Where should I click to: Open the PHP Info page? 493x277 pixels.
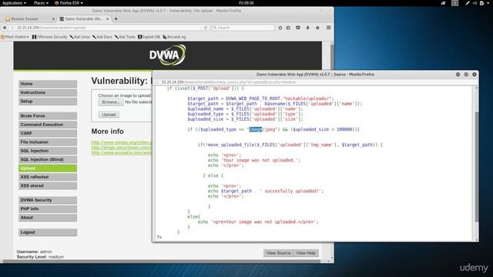[48, 209]
